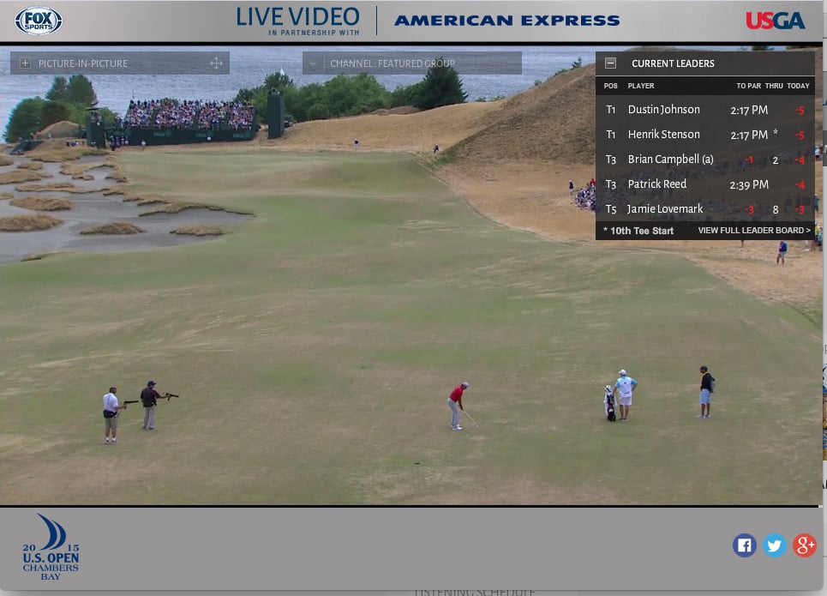Click the Picture-in-Picture label
Image resolution: width=827 pixels, height=596 pixels.
[83, 63]
